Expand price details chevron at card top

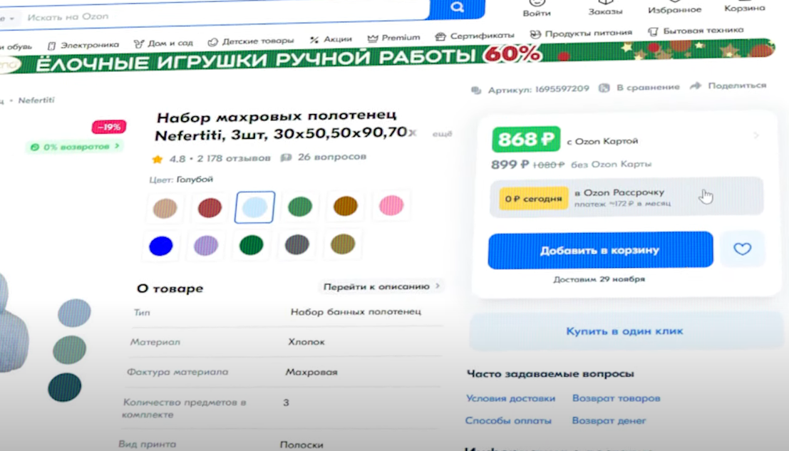tap(756, 135)
